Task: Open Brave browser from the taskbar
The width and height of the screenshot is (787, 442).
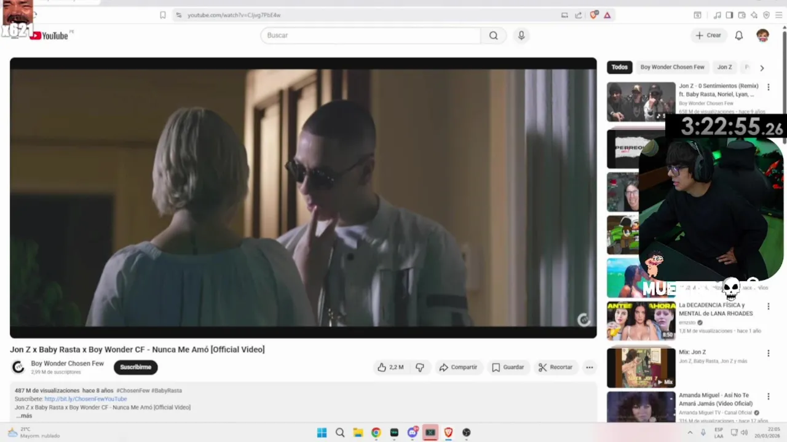Action: coord(448,433)
